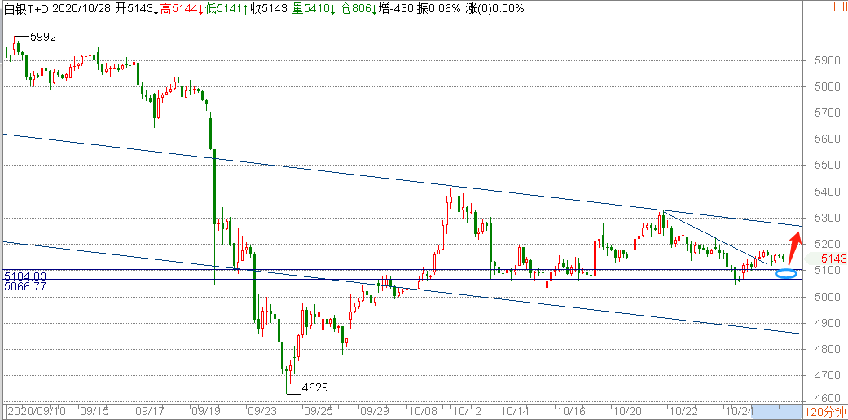Click the orange corner marker at top right

pyautogui.click(x=841, y=7)
